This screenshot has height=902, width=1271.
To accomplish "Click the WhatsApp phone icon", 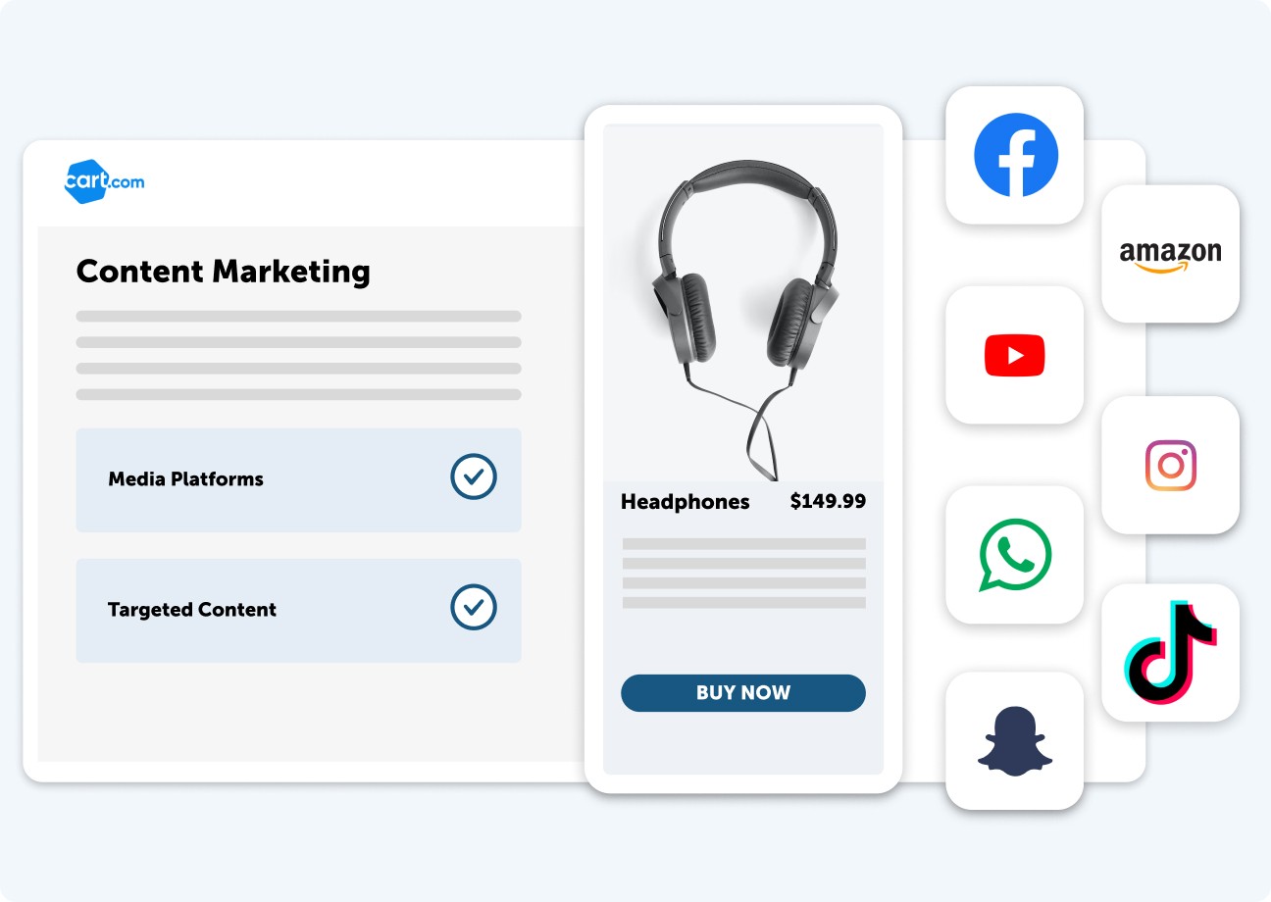I will pyautogui.click(x=1015, y=555).
